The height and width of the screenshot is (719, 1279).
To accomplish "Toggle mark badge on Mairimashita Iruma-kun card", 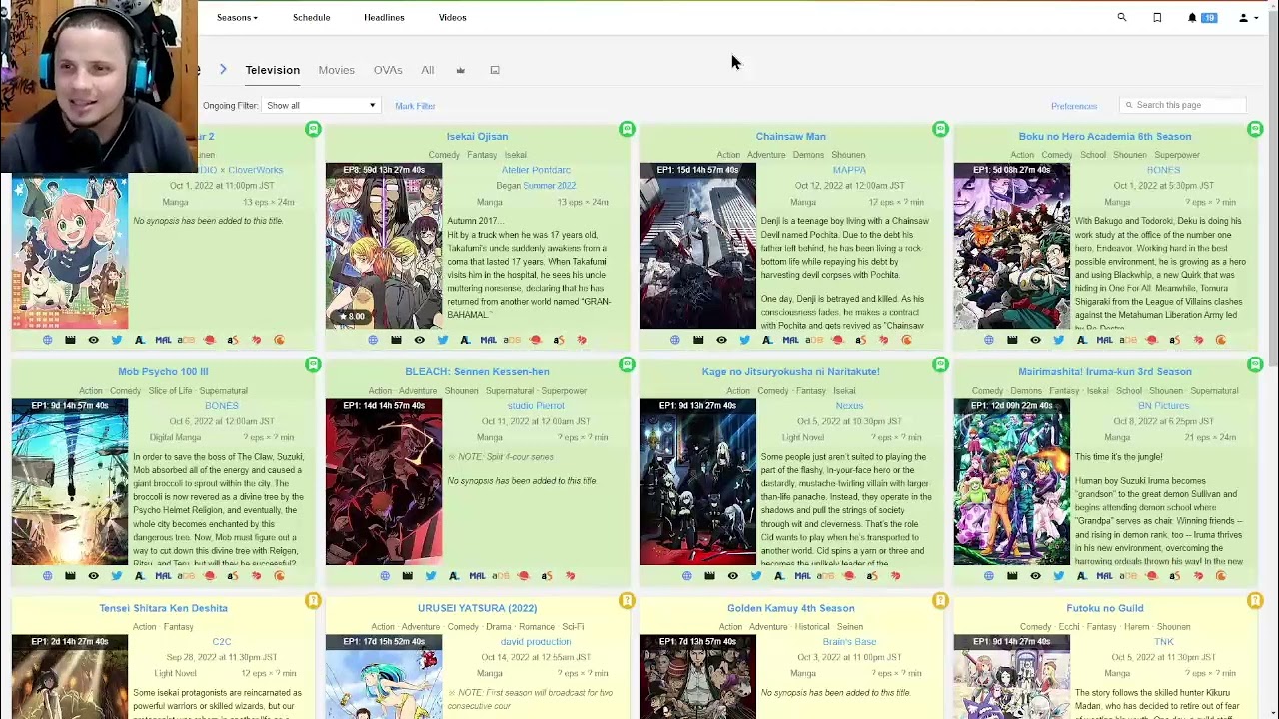I will click(1255, 364).
